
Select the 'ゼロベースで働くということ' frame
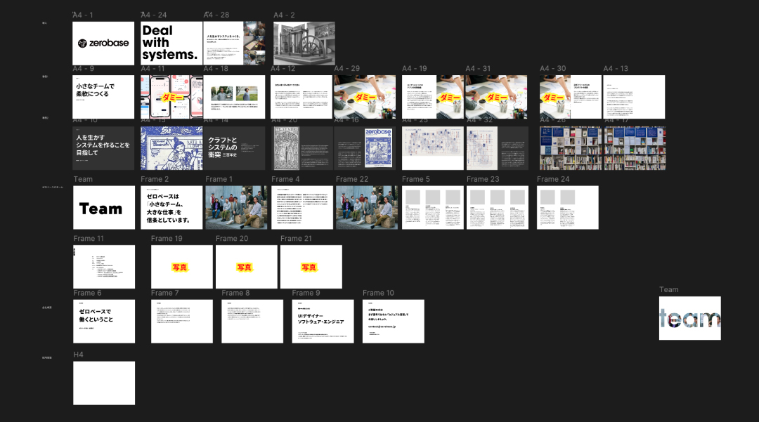[x=103, y=322]
